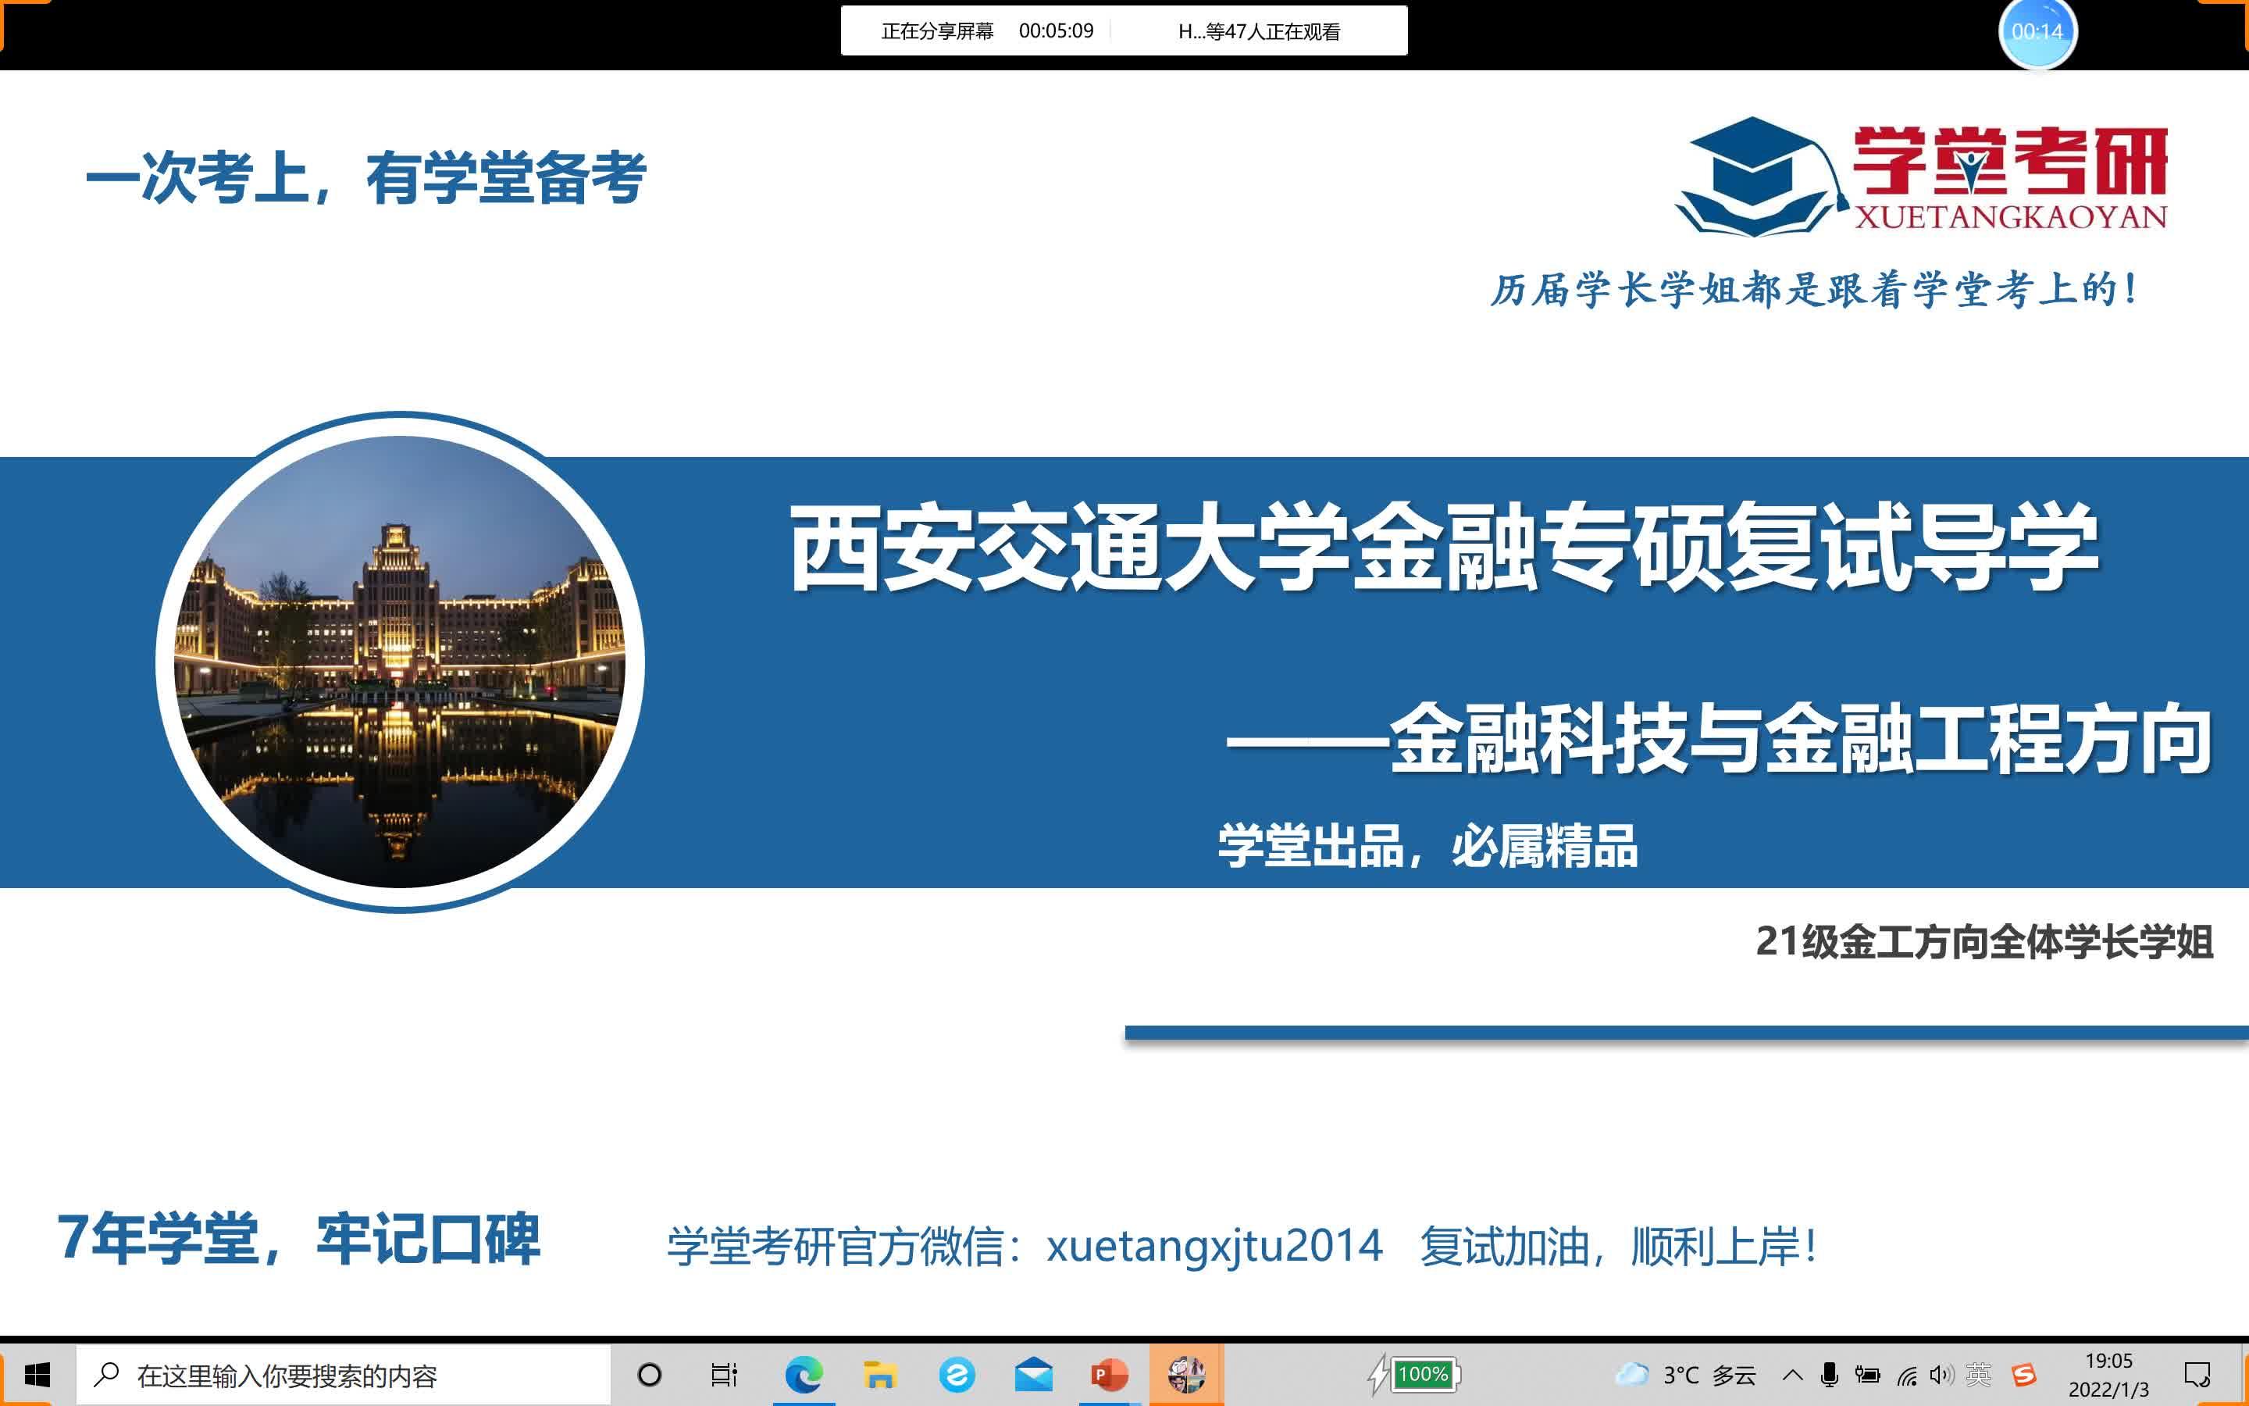
Task: Click the circular campus building photo
Action: tap(400, 661)
